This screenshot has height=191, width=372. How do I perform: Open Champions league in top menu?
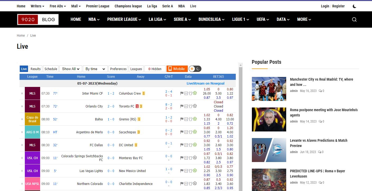tap(128, 6)
